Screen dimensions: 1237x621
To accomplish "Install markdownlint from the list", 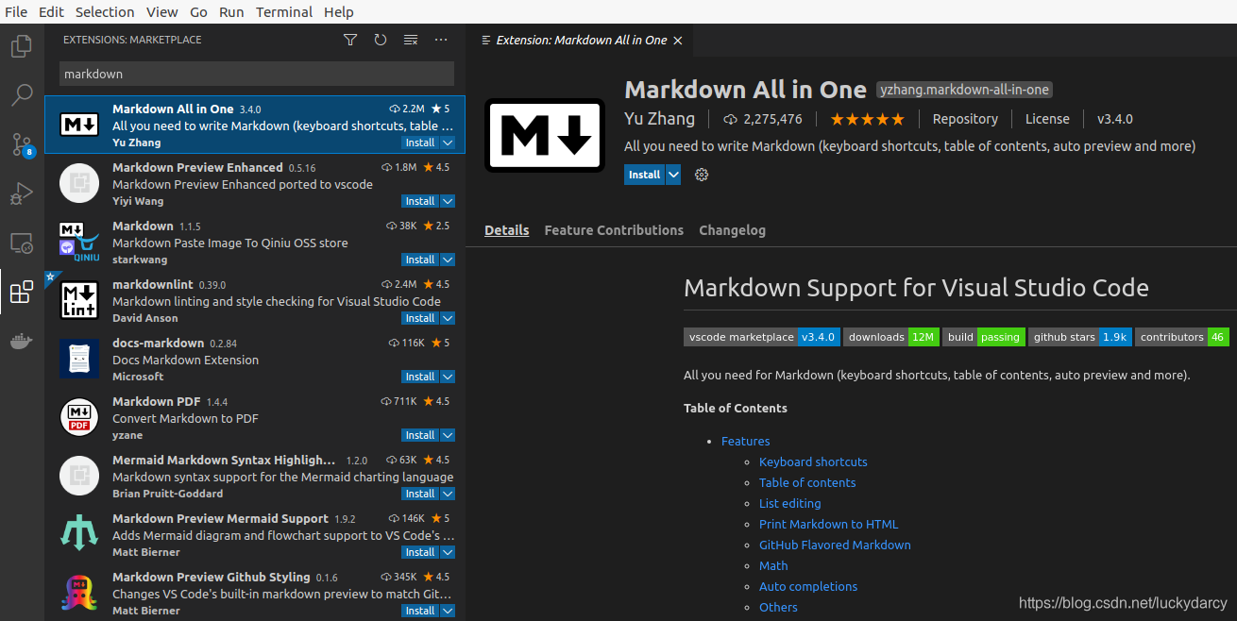I will [x=420, y=318].
